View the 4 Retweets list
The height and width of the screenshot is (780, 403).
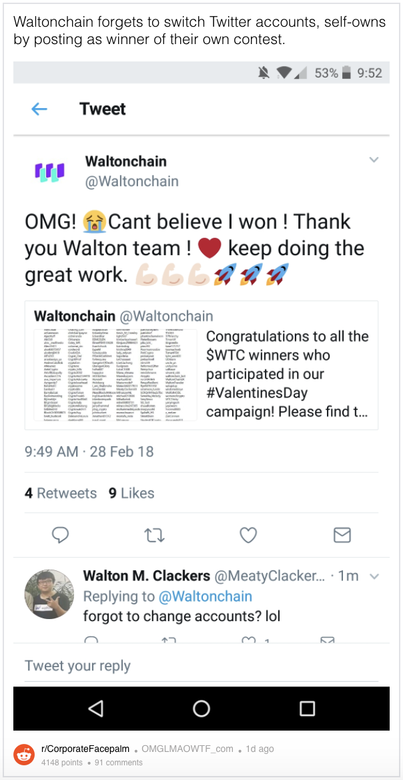pos(61,493)
